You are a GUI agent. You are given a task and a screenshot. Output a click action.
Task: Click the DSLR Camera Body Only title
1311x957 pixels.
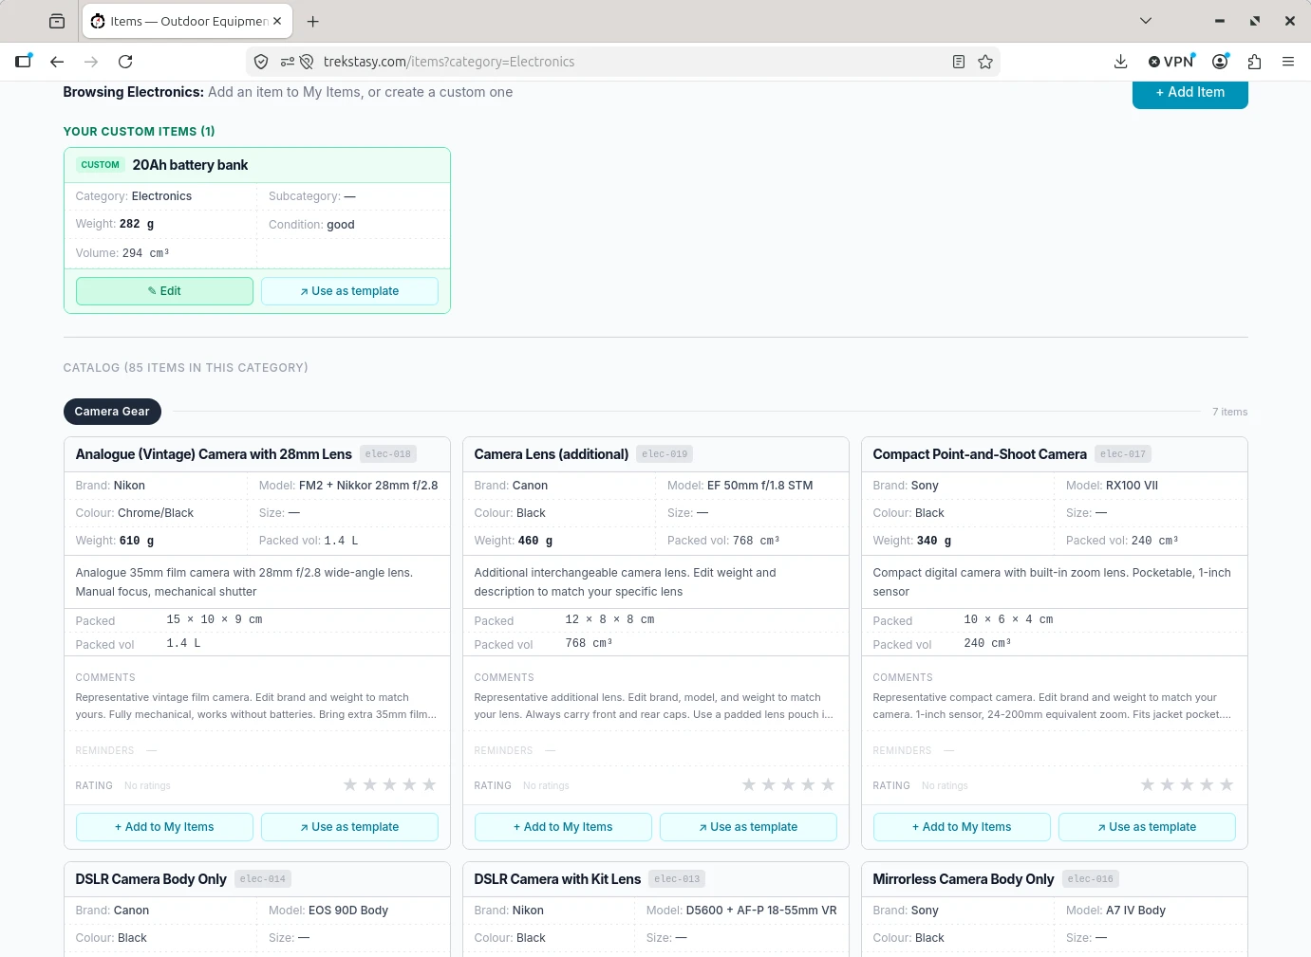[151, 879]
